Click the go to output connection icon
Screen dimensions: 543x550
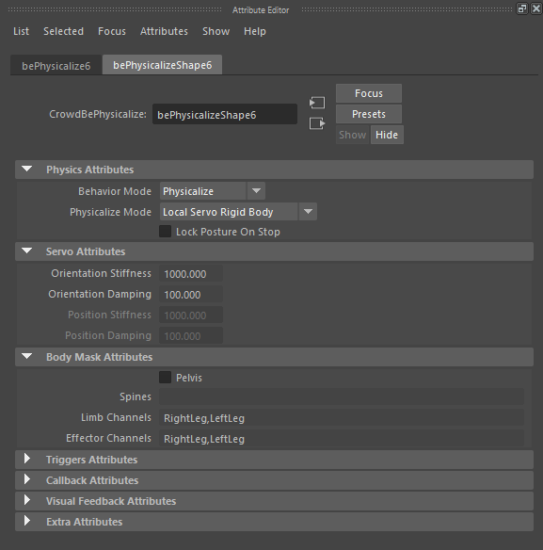click(317, 123)
